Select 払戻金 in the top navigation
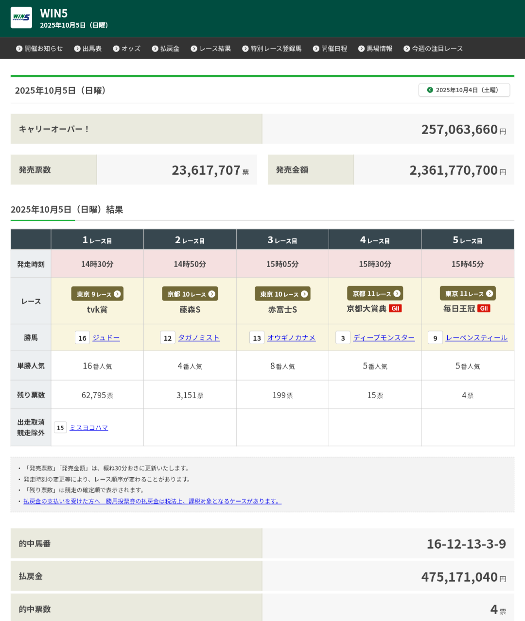Screen dimensions: 525x621 click(166, 49)
